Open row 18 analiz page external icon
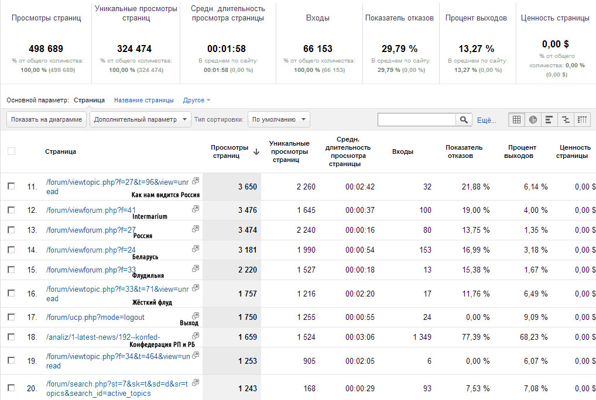Viewport: 596px width, 400px height. click(x=196, y=336)
